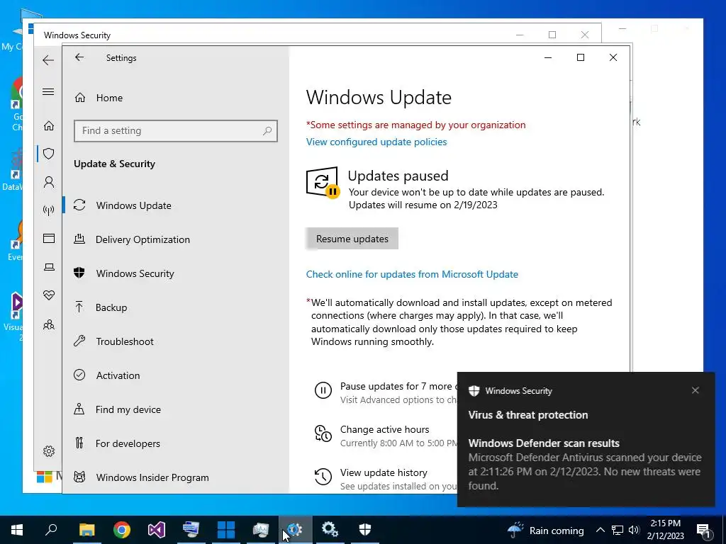Open the Action Center notifications icon
The width and height of the screenshot is (726, 544).
click(x=704, y=530)
